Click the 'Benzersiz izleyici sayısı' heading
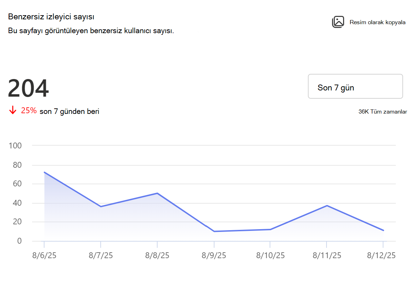This screenshot has width=411, height=283. click(51, 17)
